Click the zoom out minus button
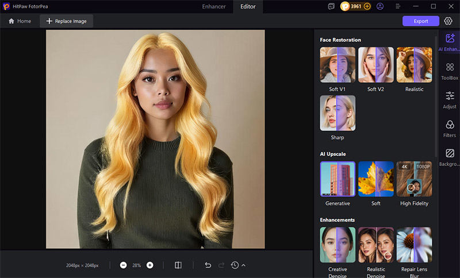This screenshot has height=278, width=460. 124,265
